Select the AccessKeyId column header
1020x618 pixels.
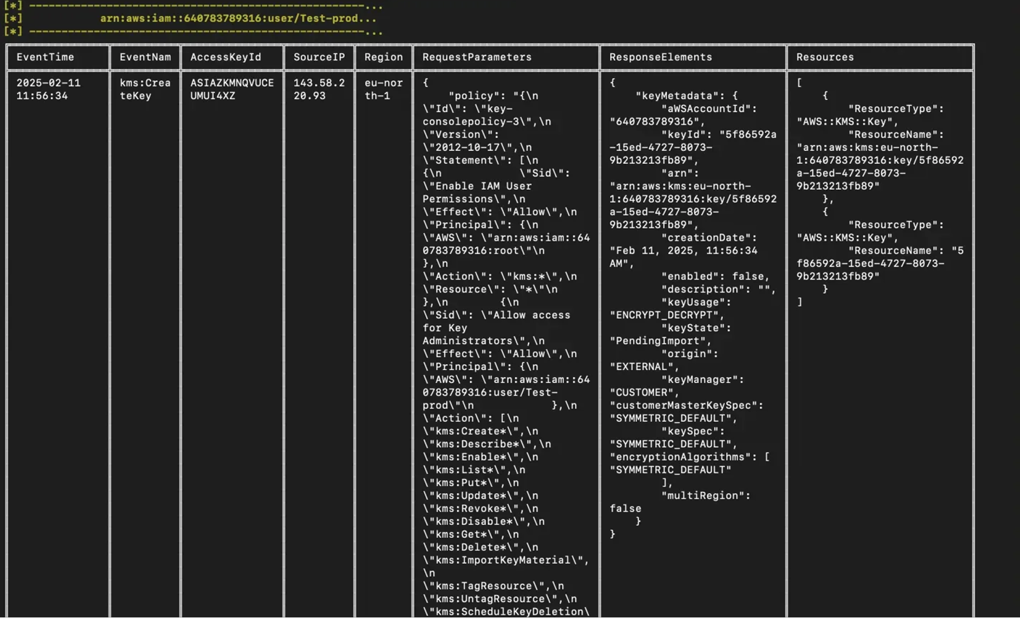click(225, 57)
